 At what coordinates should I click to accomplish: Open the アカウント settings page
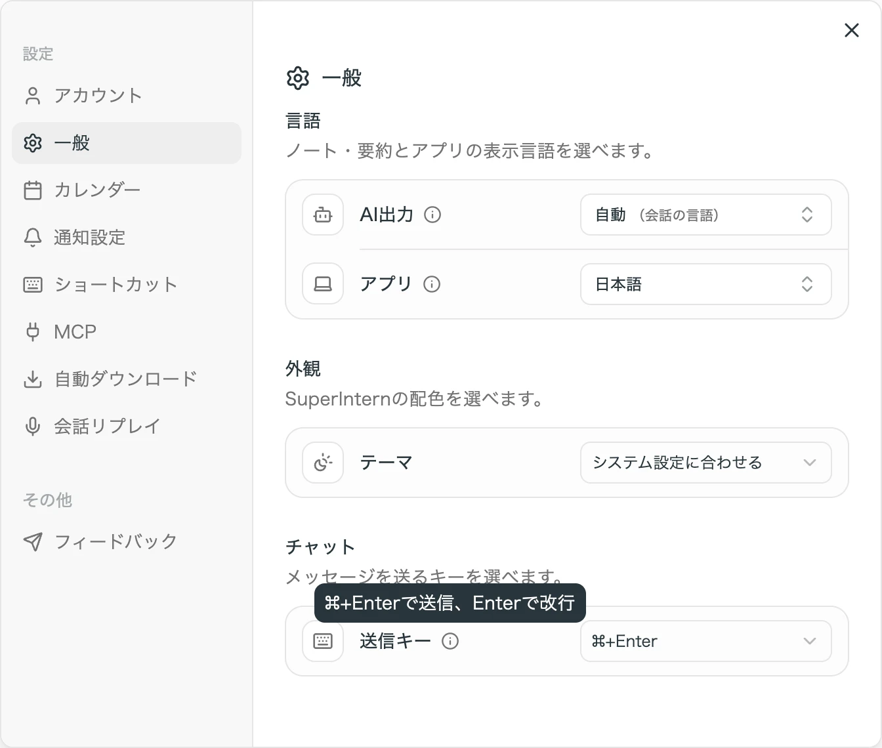click(126, 96)
